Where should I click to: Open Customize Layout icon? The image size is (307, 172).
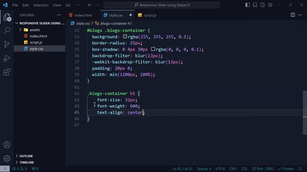pos(270,5)
